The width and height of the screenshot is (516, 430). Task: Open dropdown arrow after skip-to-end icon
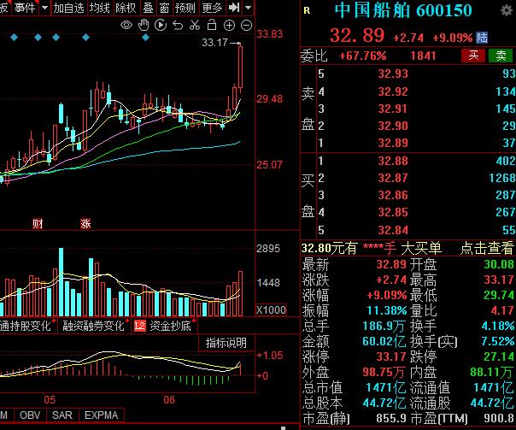[249, 7]
